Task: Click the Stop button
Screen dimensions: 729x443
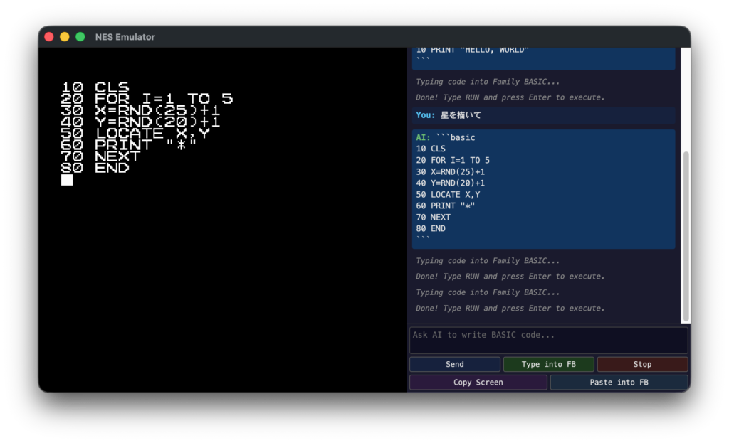Action: (x=642, y=364)
